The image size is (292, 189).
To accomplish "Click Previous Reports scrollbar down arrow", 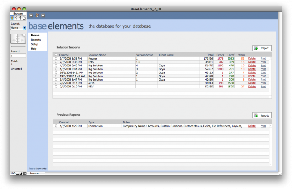I will (271, 164).
